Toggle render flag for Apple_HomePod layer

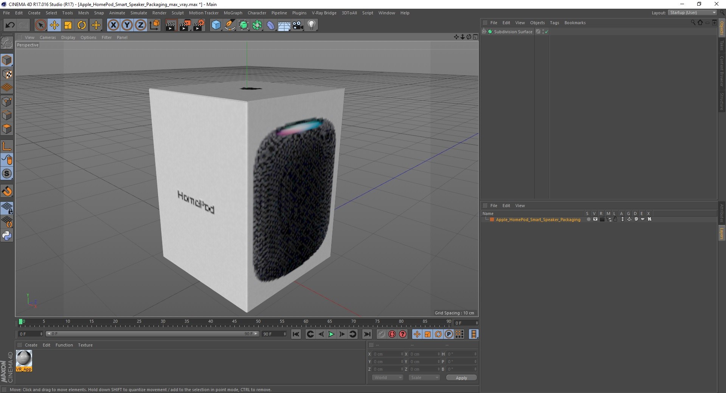(x=602, y=219)
